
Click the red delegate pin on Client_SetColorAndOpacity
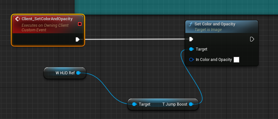(80, 24)
